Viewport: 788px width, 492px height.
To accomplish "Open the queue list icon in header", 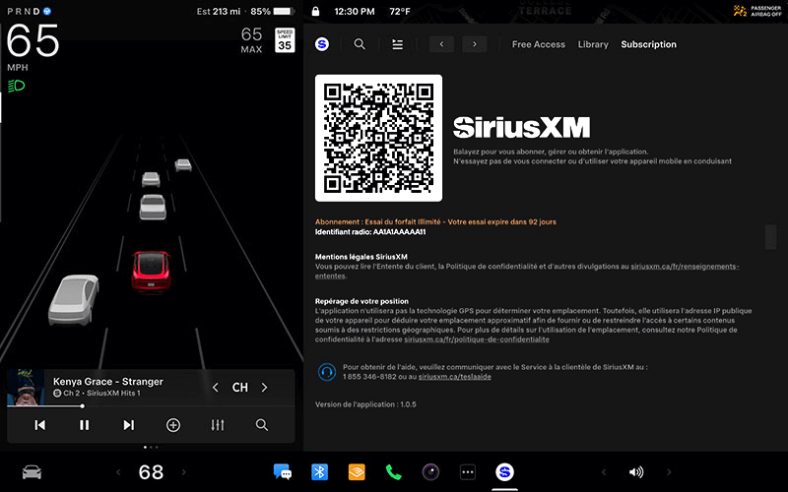I will (397, 44).
